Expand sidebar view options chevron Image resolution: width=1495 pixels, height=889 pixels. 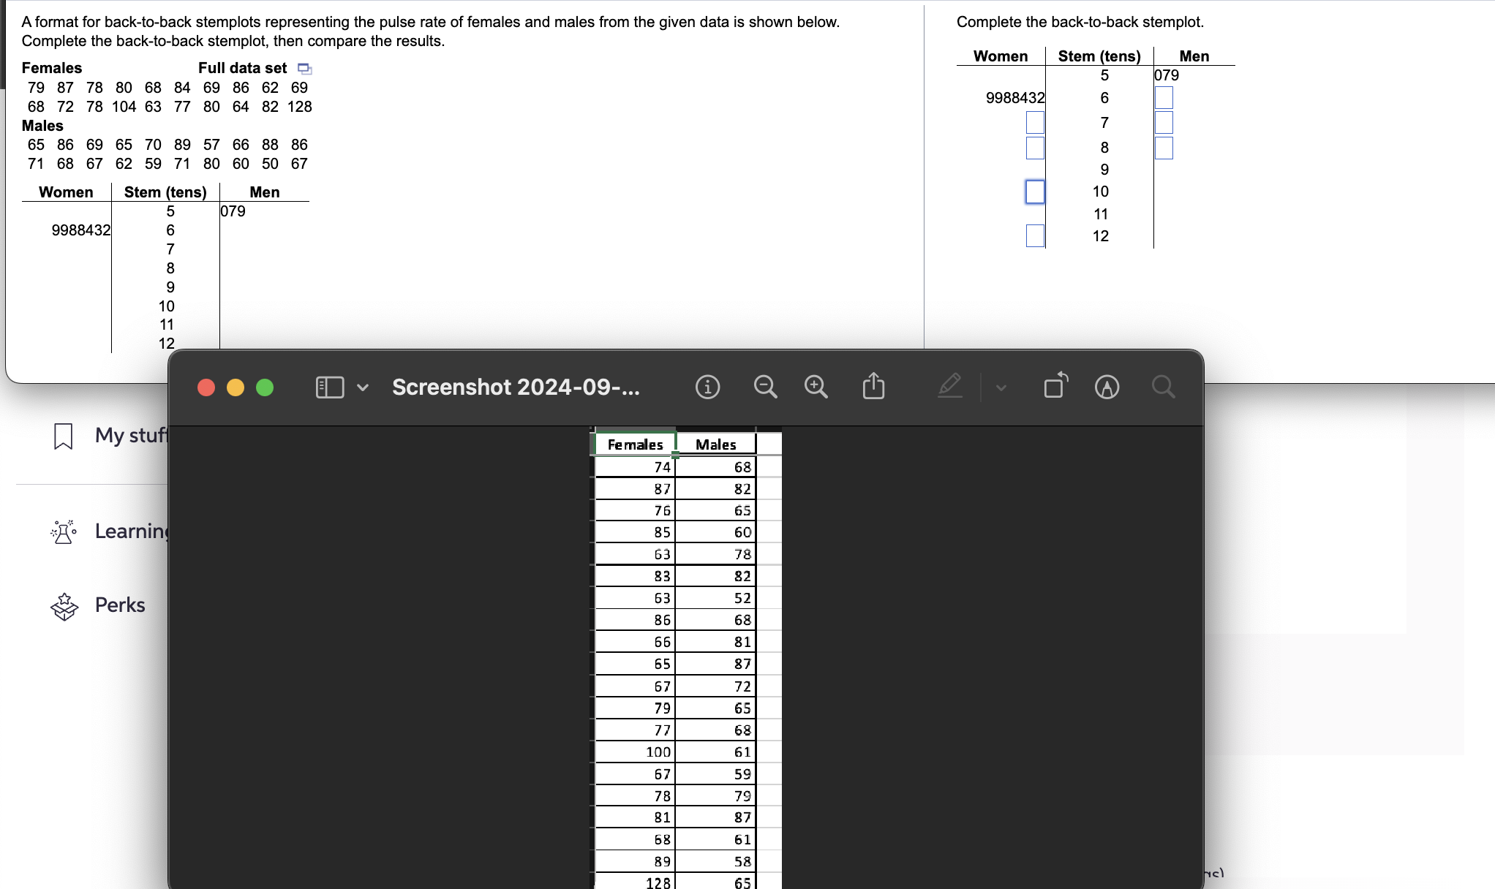363,387
